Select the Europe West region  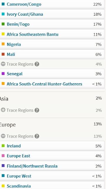[19, 176]
